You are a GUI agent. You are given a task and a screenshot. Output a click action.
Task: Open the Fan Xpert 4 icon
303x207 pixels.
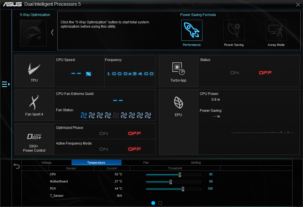34,102
